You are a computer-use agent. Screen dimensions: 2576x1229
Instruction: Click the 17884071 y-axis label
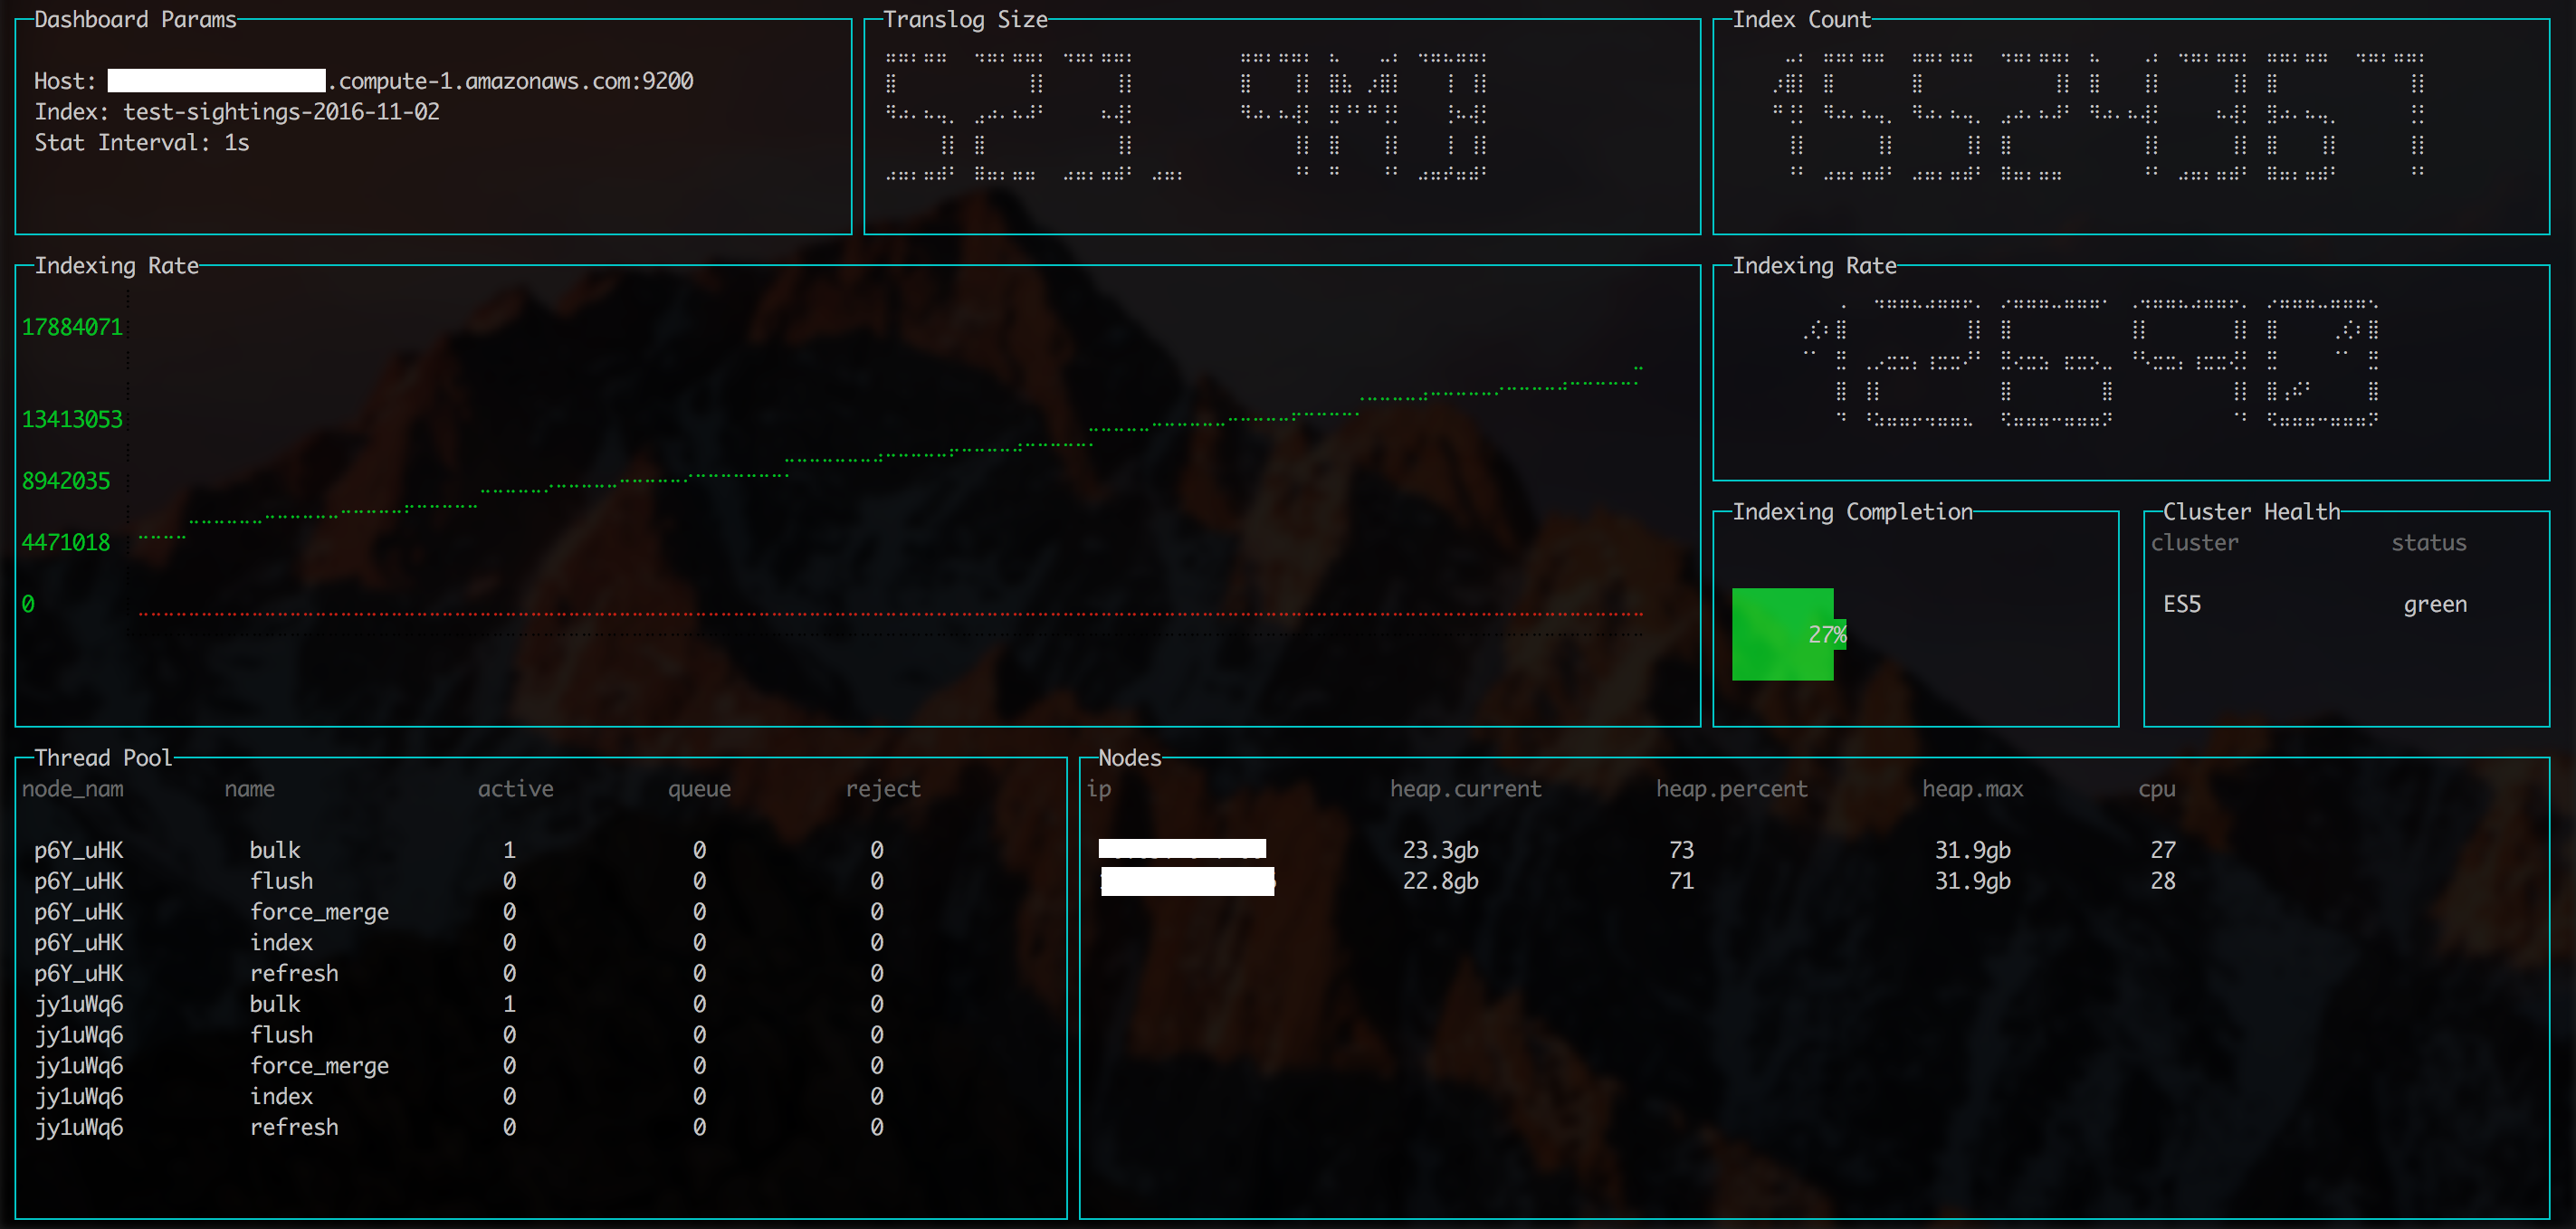point(72,327)
